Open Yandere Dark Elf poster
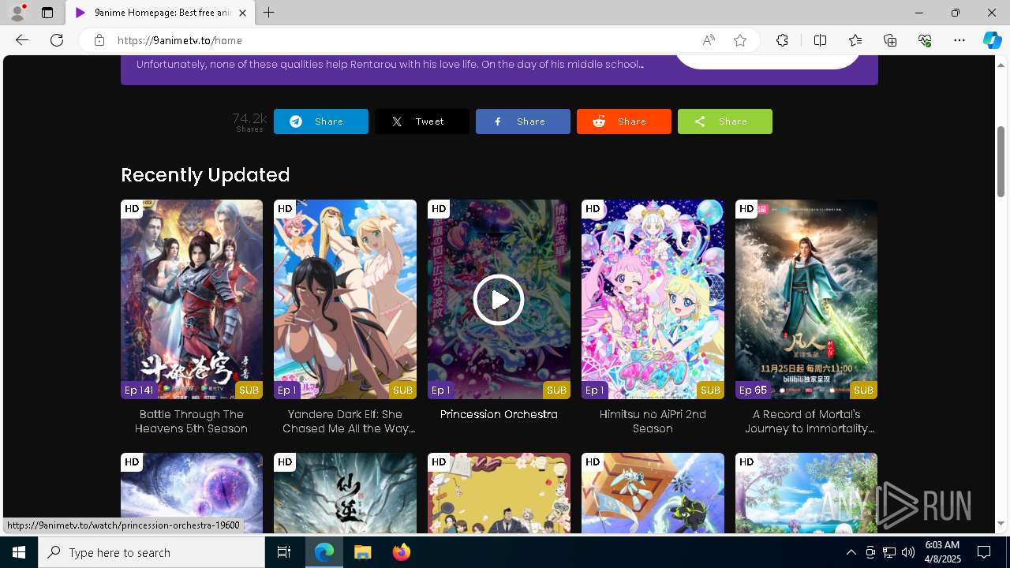Screen dimensions: 1010x568 (345, 299)
